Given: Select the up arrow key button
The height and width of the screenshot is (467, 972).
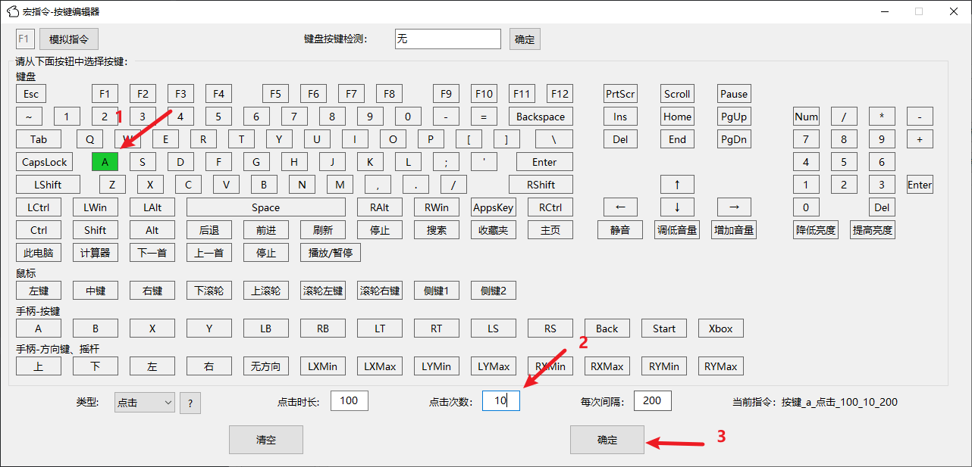Looking at the screenshot, I should click(x=677, y=185).
